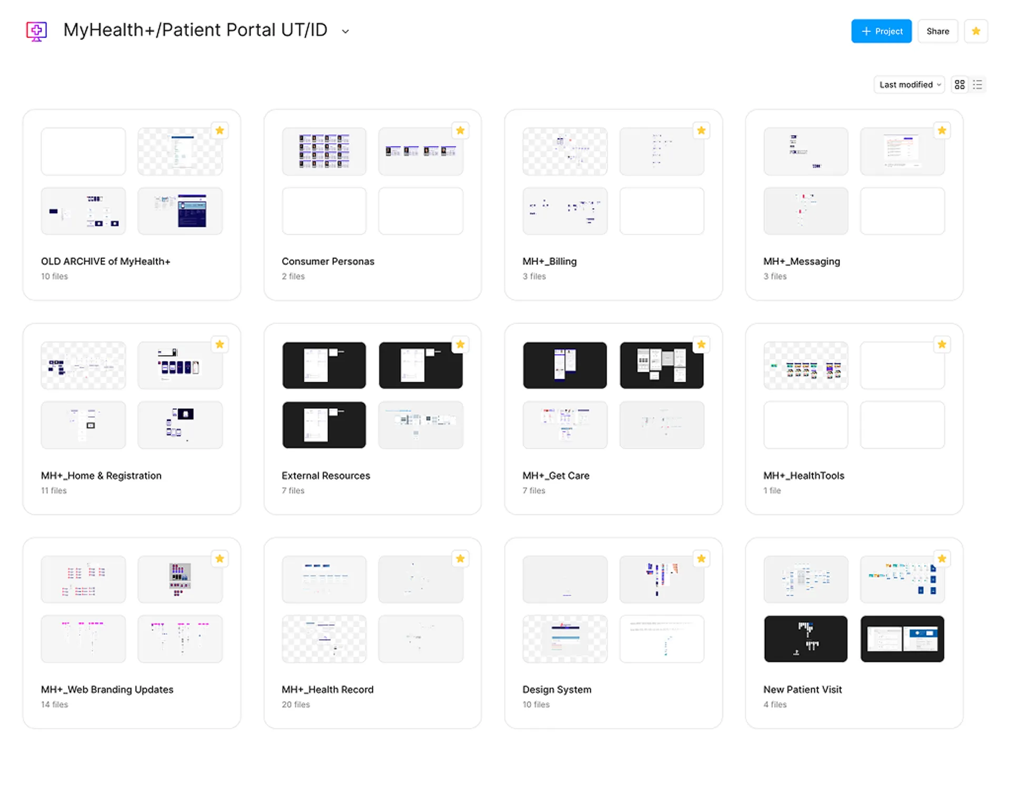Screen dimensions: 1010x799
Task: Expand the team name dropdown chevron
Action: 345,32
